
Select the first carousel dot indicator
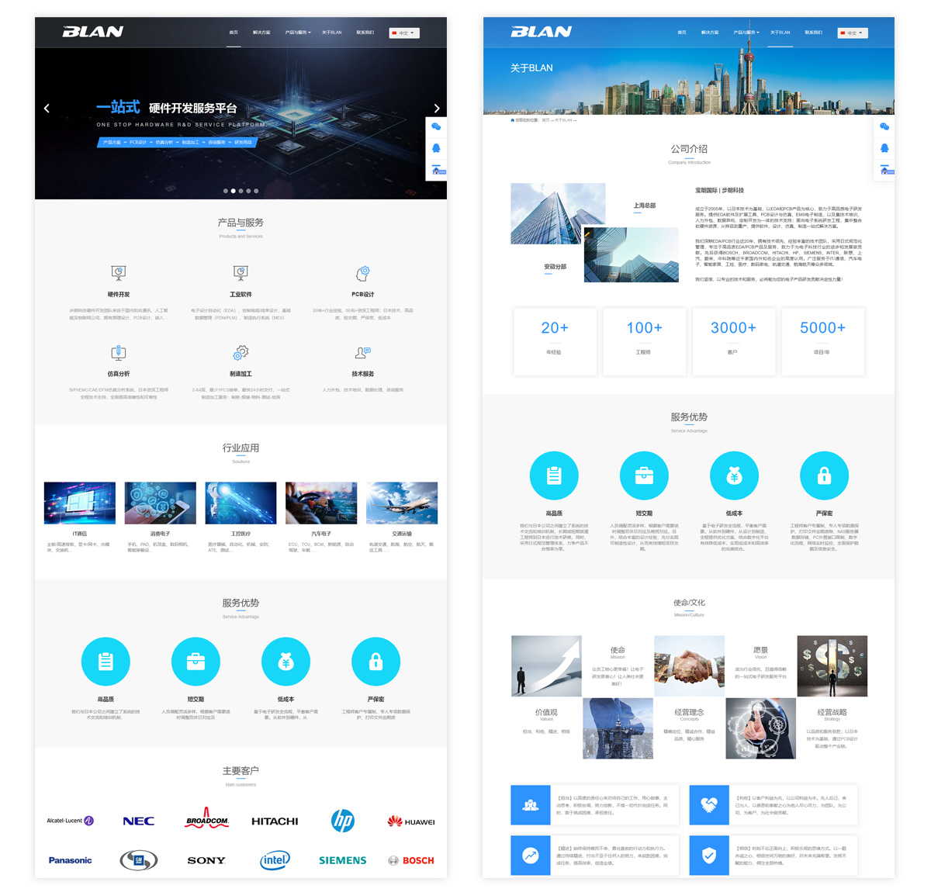click(x=225, y=191)
